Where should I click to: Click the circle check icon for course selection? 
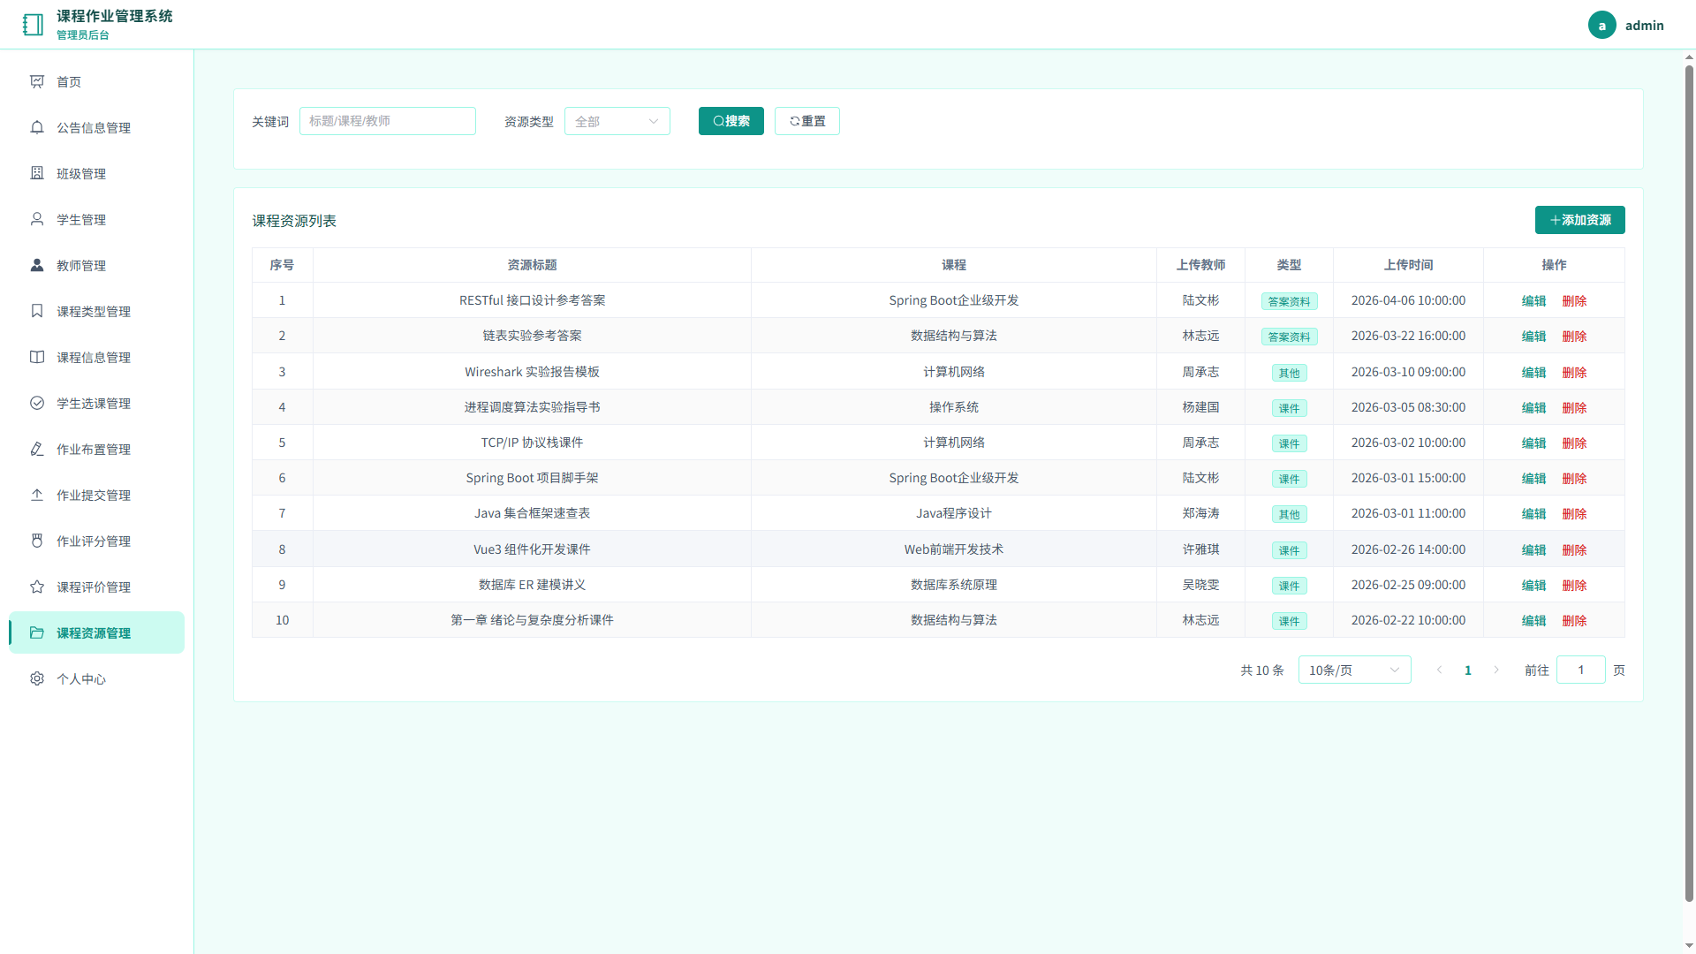coord(37,403)
